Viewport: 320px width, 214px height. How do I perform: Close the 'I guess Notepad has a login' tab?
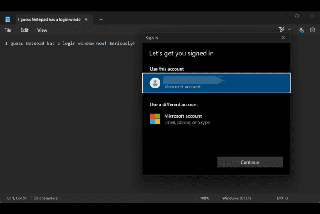86,19
